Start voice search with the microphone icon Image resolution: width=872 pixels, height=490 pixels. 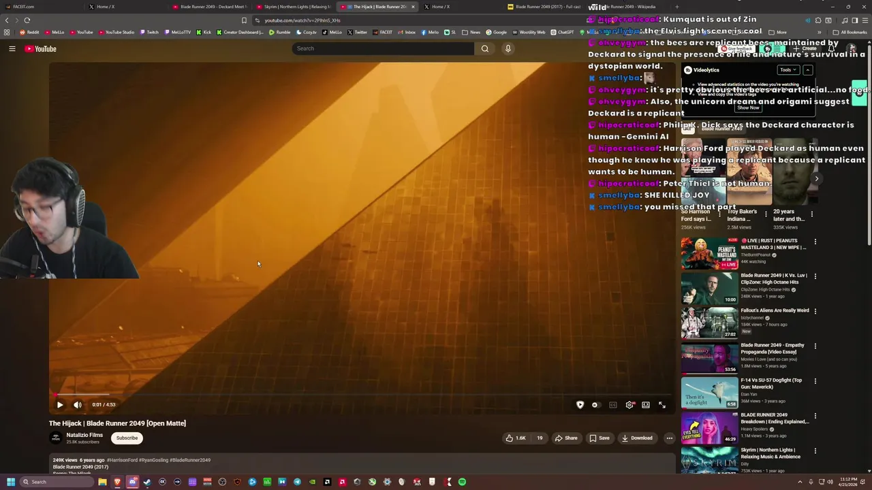click(x=508, y=48)
